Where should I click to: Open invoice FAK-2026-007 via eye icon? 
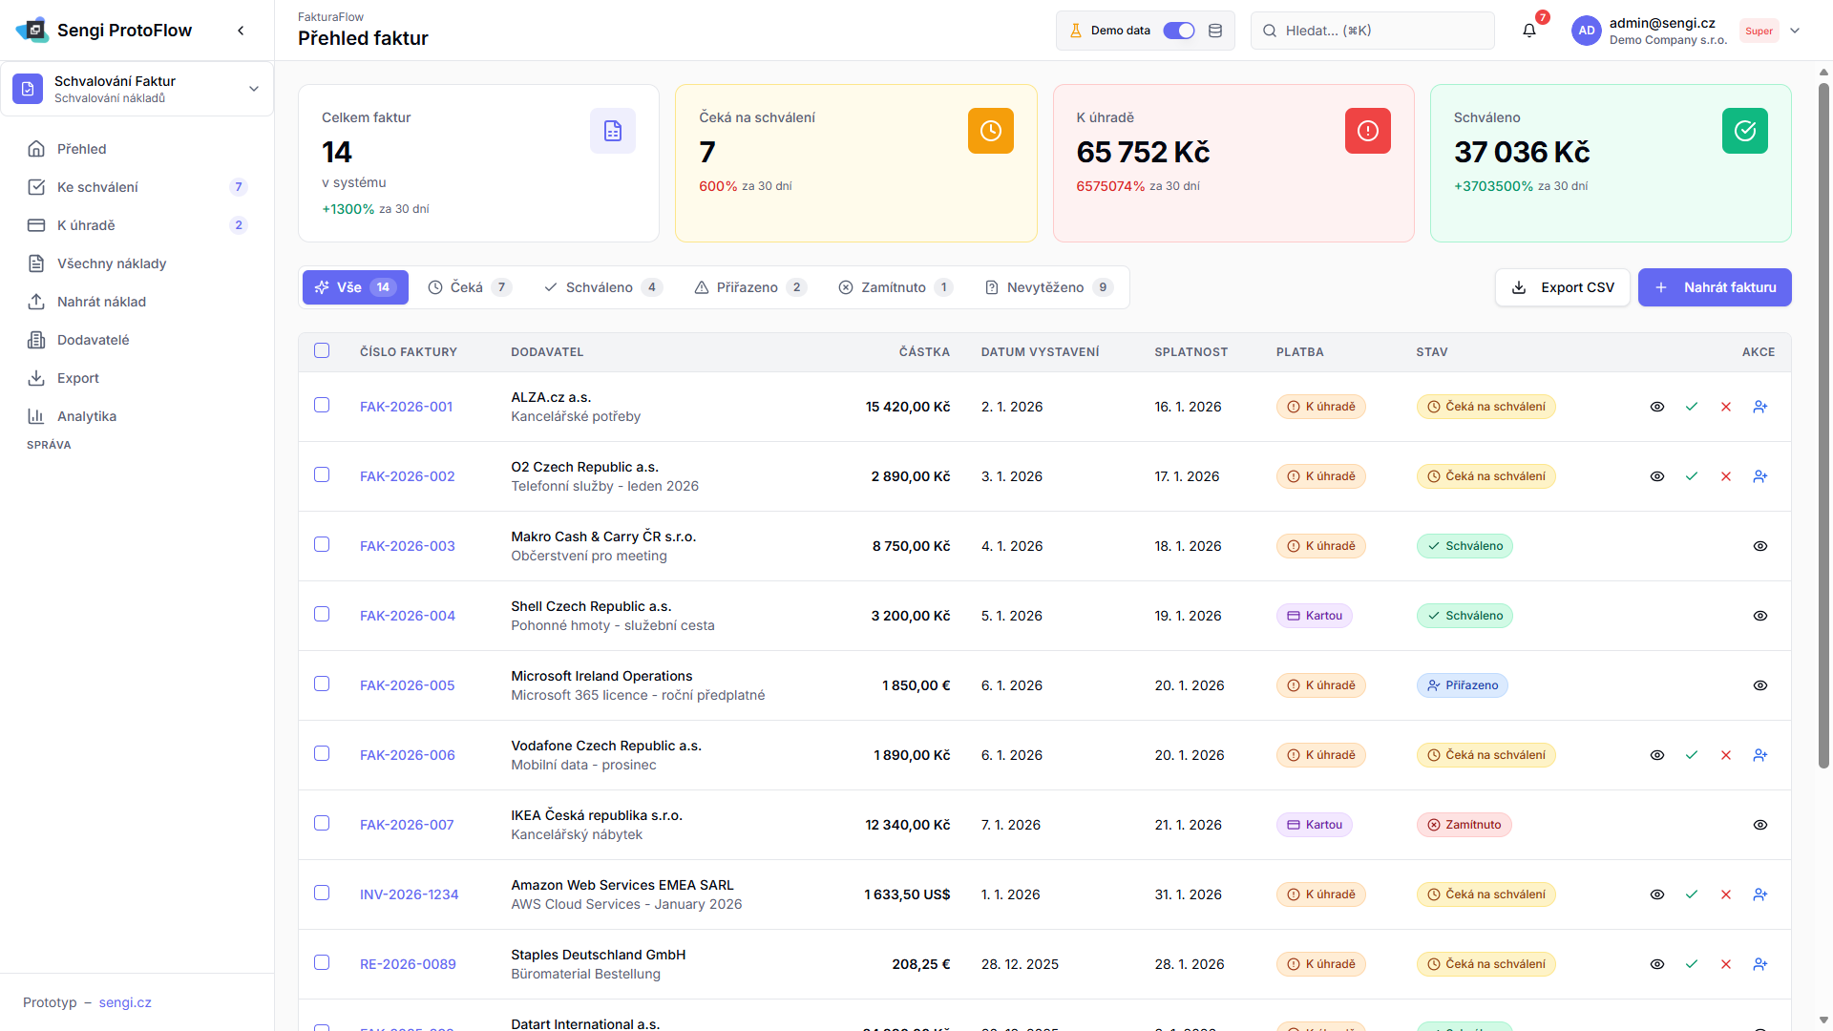(x=1760, y=825)
